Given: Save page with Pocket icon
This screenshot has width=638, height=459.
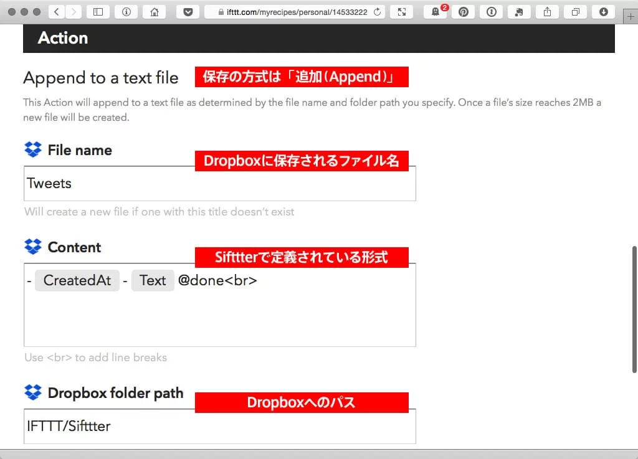Looking at the screenshot, I should [x=188, y=12].
